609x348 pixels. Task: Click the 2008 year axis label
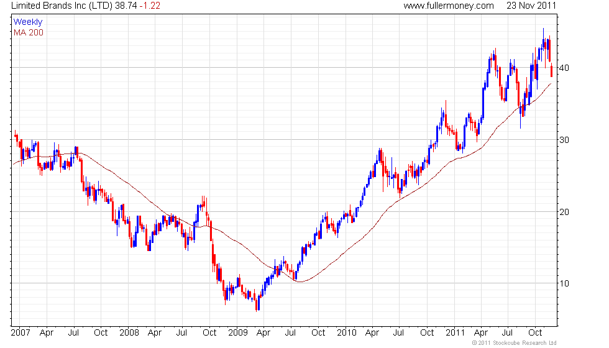pos(129,333)
